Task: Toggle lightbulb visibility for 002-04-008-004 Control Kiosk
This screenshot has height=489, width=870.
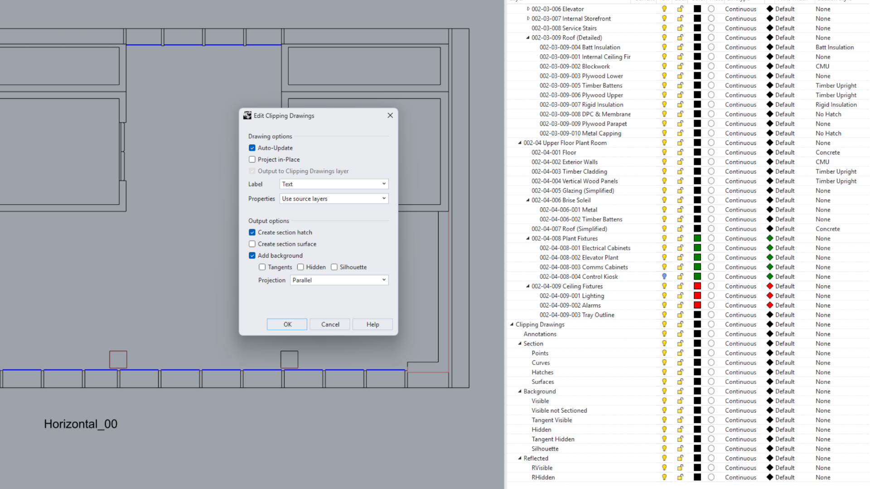Action: [x=664, y=277]
